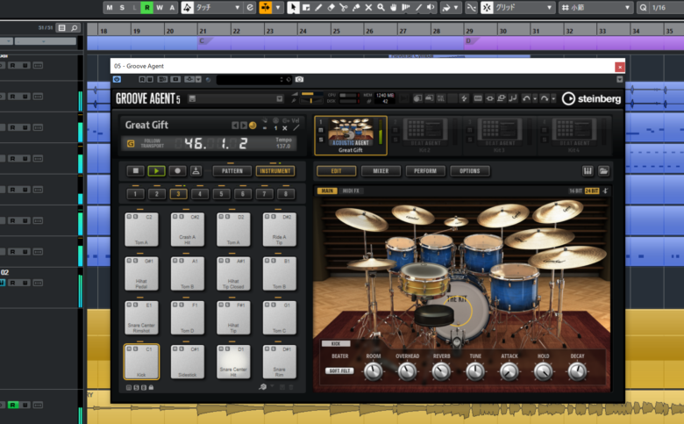This screenshot has height=424, width=684.
Task: Click the PATTERN button
Action: (x=232, y=171)
